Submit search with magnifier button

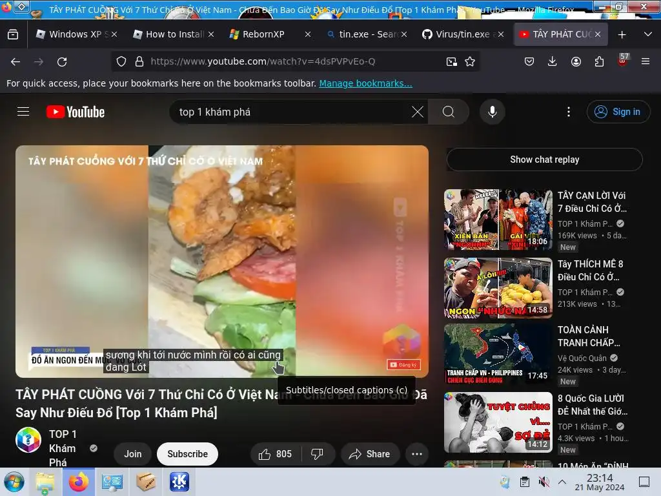pyautogui.click(x=449, y=112)
